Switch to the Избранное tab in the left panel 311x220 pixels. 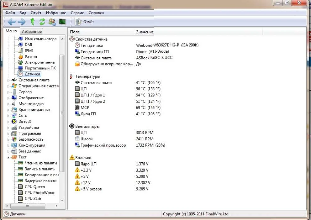(31, 32)
